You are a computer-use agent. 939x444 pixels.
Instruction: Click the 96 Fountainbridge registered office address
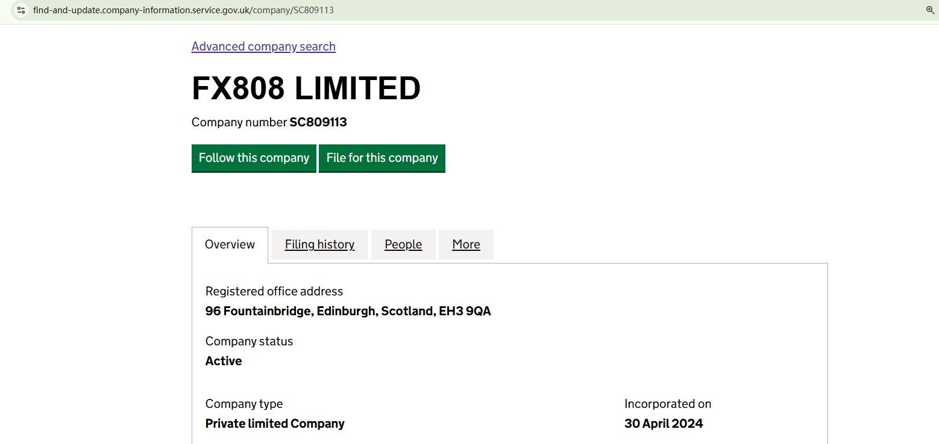pos(348,311)
